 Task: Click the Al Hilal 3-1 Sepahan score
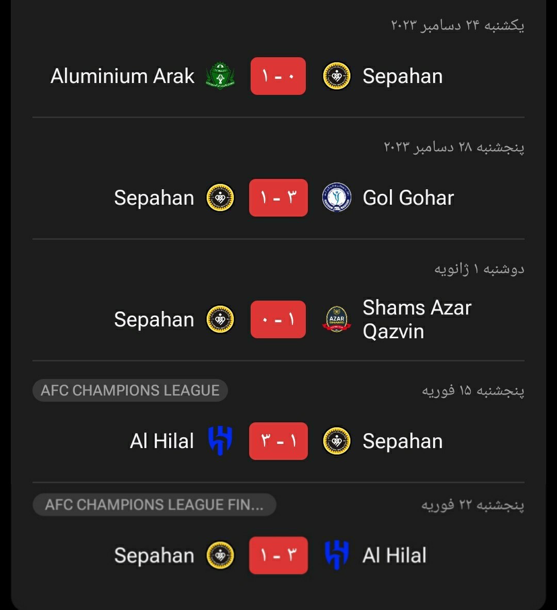(278, 441)
